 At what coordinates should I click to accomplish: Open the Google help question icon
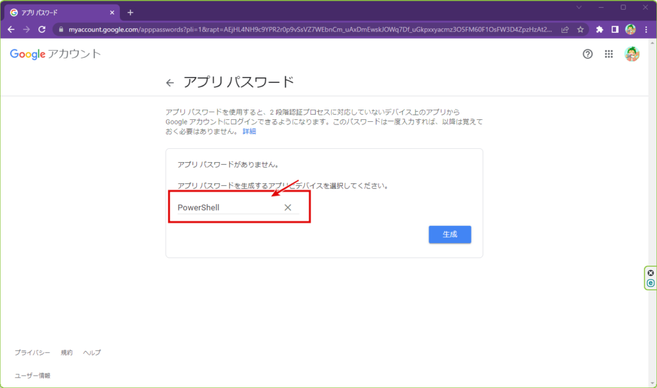coord(588,54)
